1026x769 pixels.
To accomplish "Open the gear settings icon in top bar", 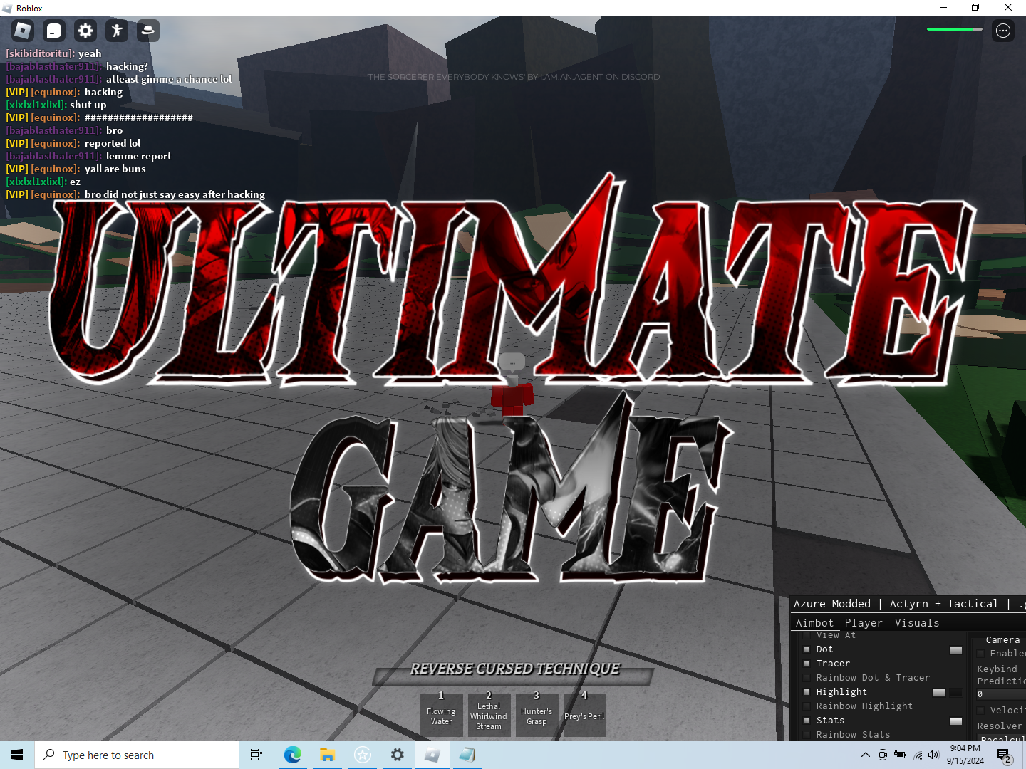I will click(x=85, y=31).
